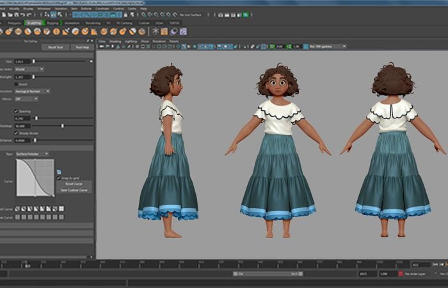
Task: Click the Undo arrow icon
Action: [23, 15]
